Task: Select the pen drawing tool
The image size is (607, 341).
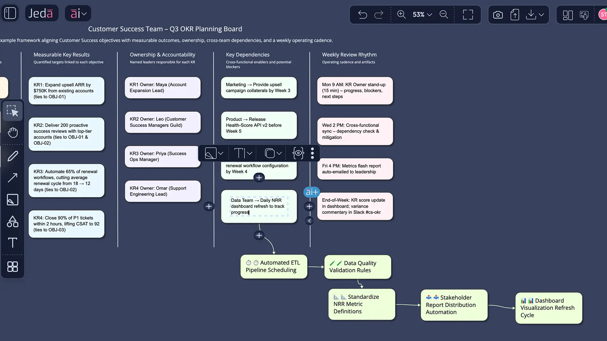Action: click(x=13, y=156)
